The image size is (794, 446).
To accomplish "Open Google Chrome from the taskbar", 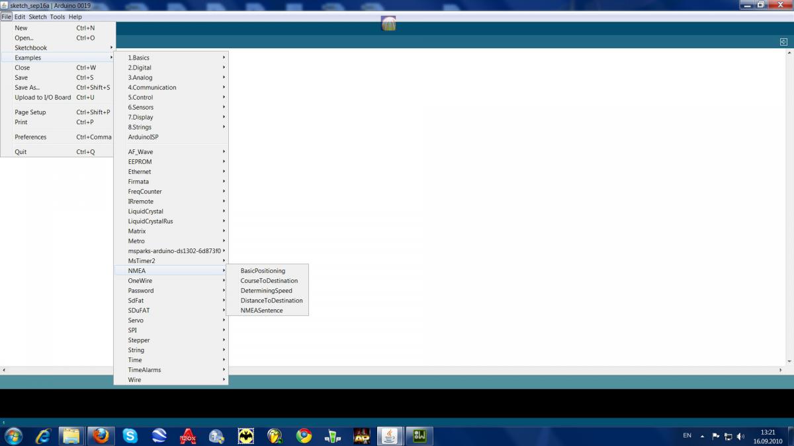I will click(304, 435).
